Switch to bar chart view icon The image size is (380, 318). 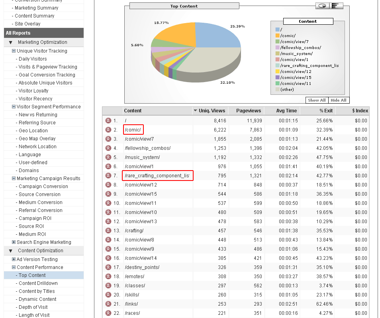(x=336, y=6)
